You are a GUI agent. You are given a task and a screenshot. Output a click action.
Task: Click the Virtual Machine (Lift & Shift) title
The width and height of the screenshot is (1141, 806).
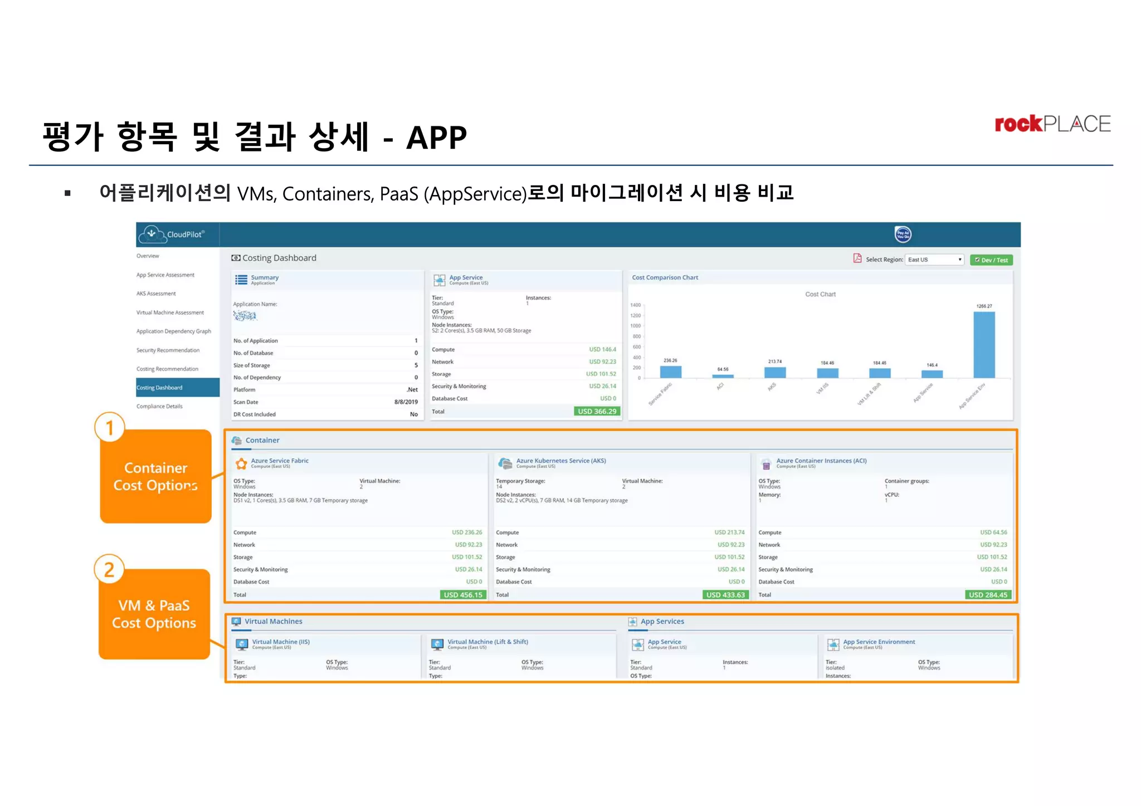pos(487,642)
